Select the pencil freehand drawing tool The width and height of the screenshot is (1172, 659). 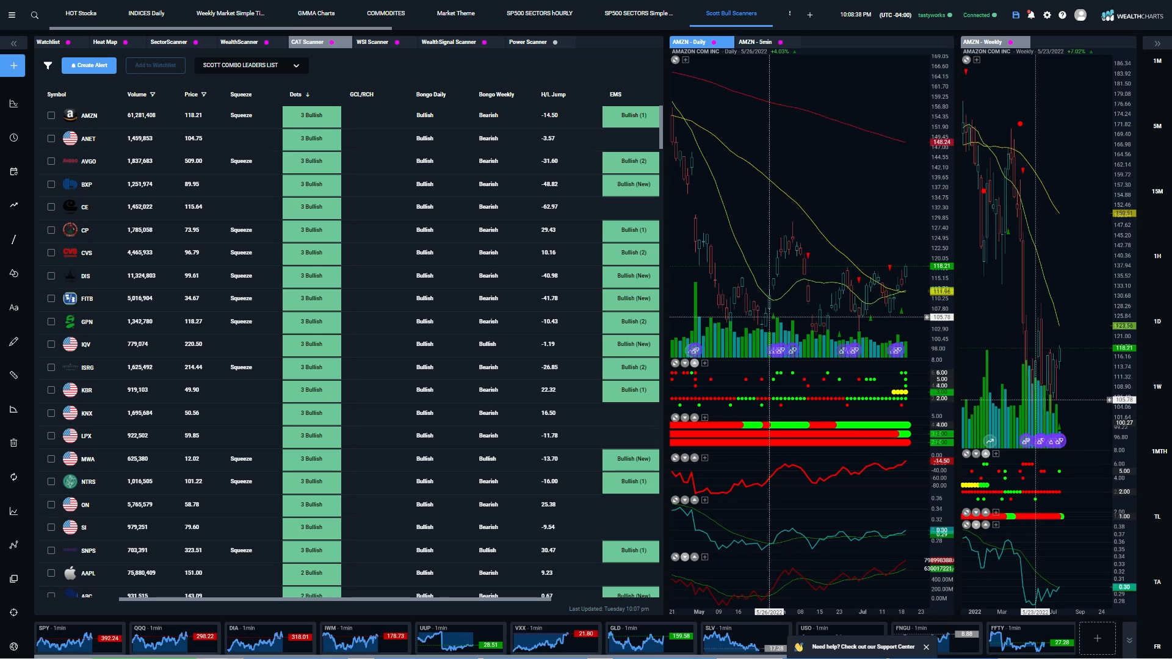coord(13,341)
